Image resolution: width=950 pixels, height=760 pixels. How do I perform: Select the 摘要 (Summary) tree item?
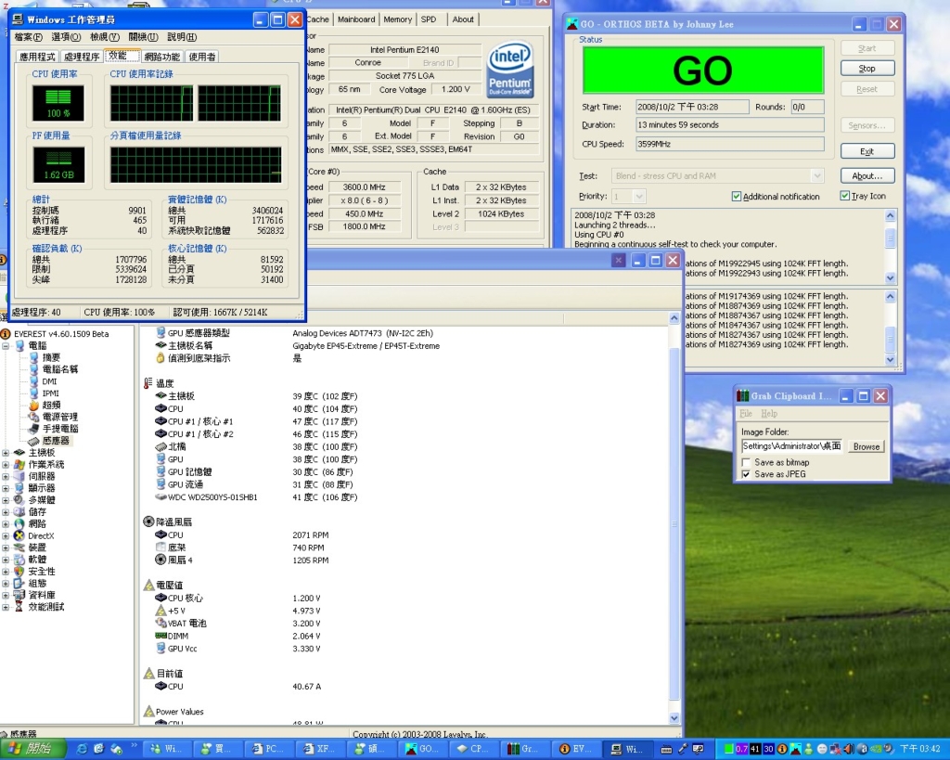[51, 357]
